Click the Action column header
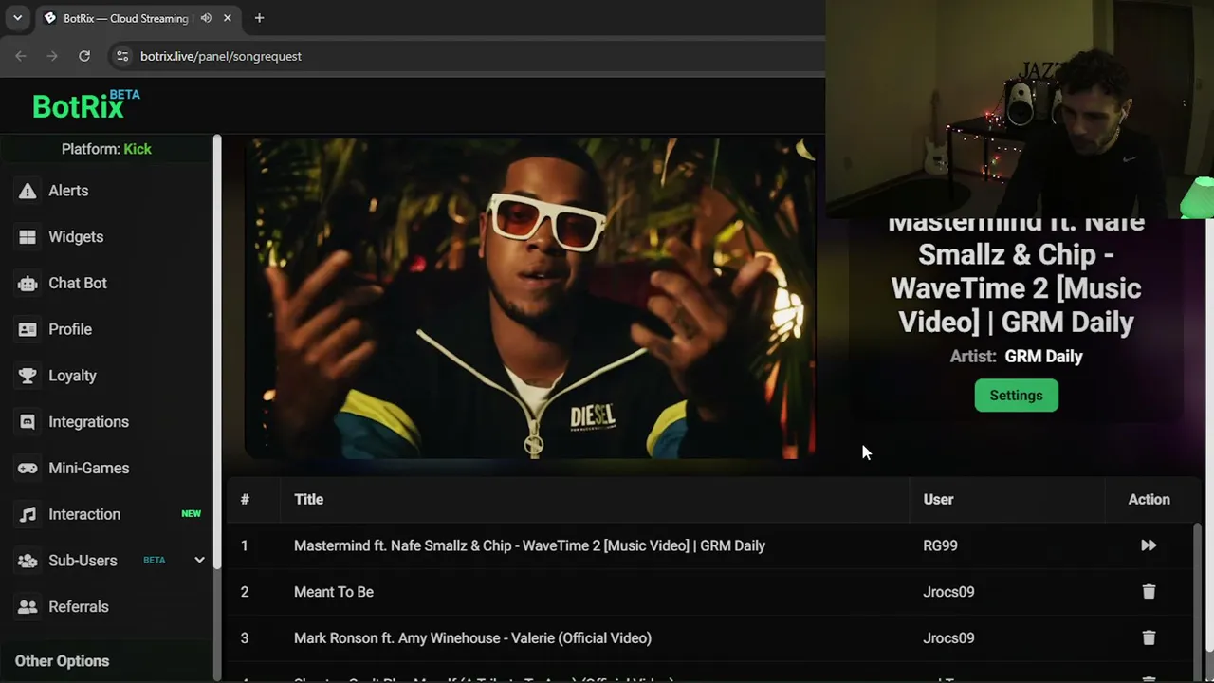This screenshot has width=1214, height=683. (1149, 499)
